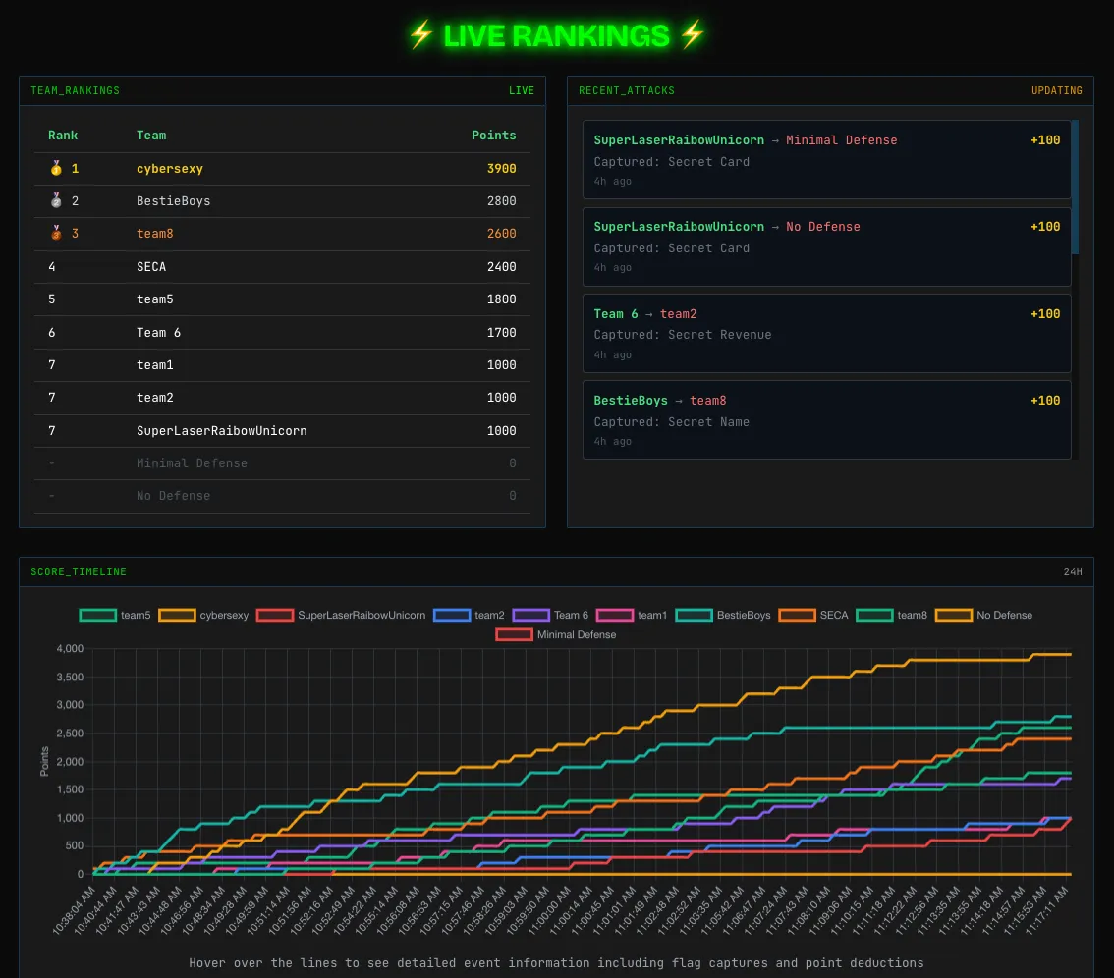
Task: Toggle the cybersexy series in chart legend
Action: (203, 616)
